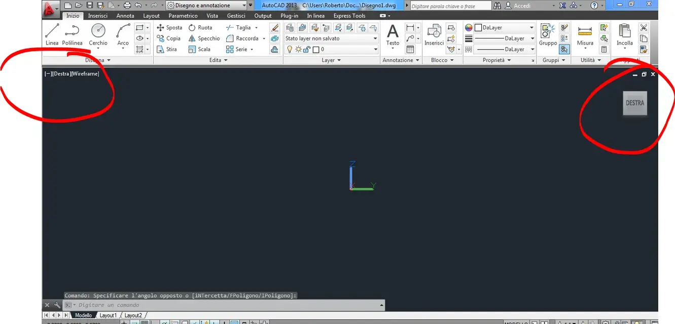675x324 pixels.
Task: Activate the Sposta command
Action: point(169,27)
